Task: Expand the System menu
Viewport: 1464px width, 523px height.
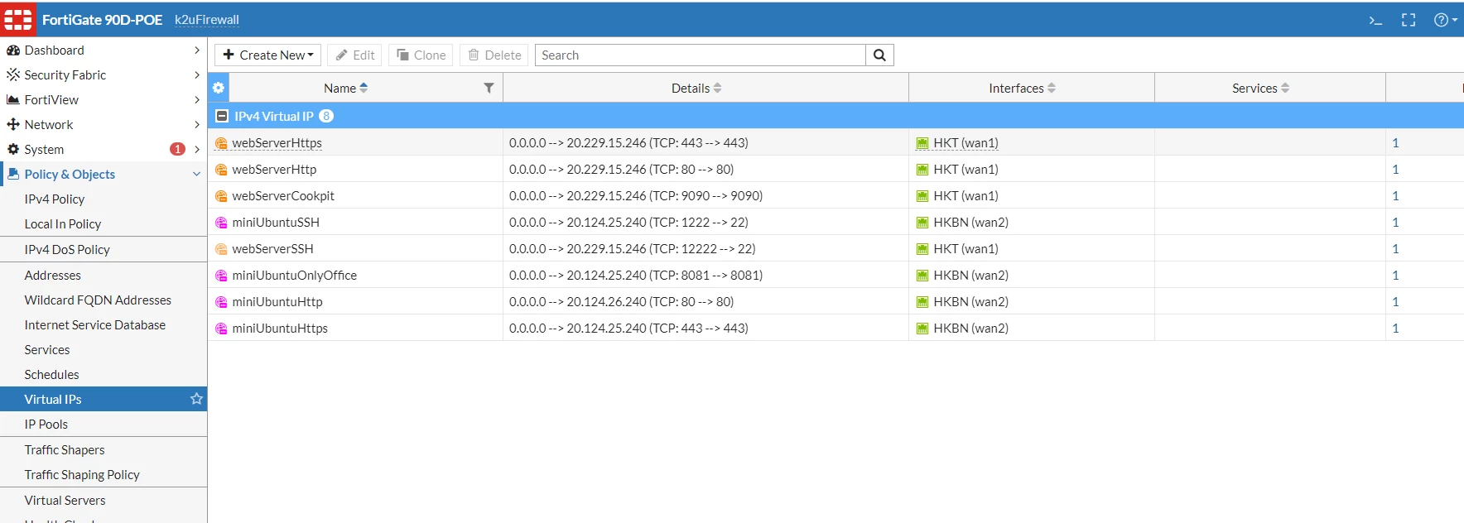Action: (104, 149)
